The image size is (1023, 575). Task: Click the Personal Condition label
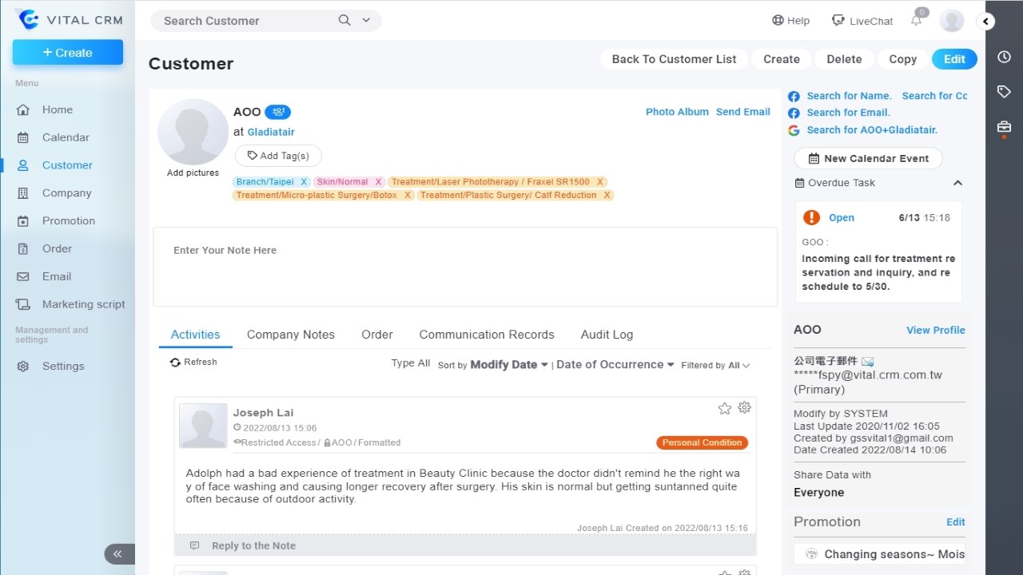703,442
